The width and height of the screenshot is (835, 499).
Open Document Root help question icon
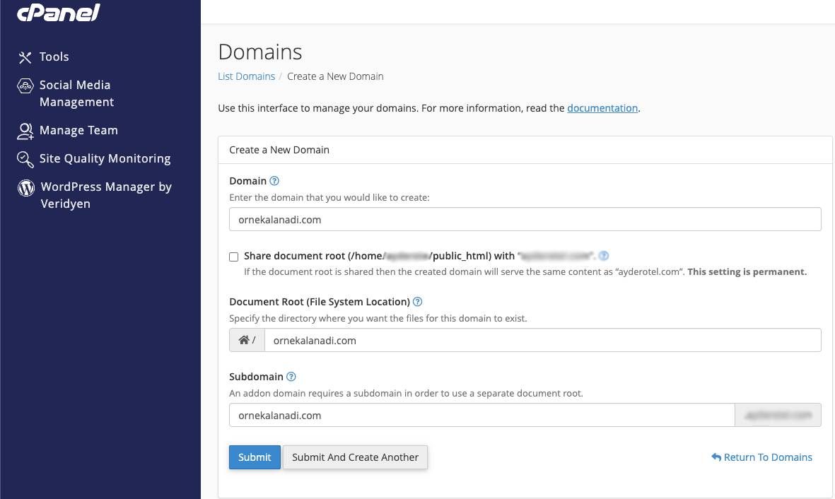click(417, 302)
